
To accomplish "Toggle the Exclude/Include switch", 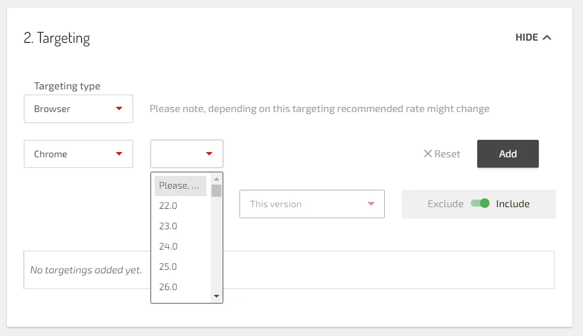I will point(480,204).
